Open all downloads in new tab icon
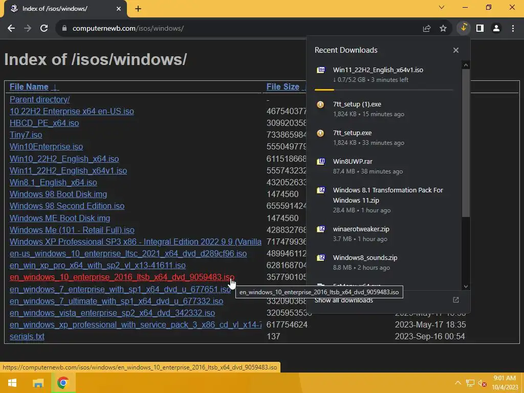Image resolution: width=524 pixels, height=393 pixels. click(x=456, y=300)
